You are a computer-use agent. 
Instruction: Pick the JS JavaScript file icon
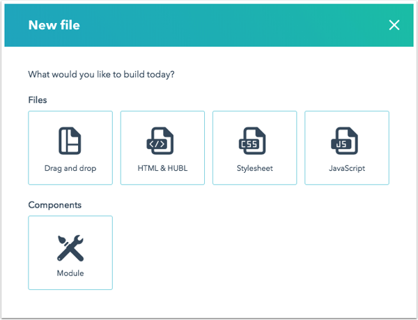[x=346, y=141]
